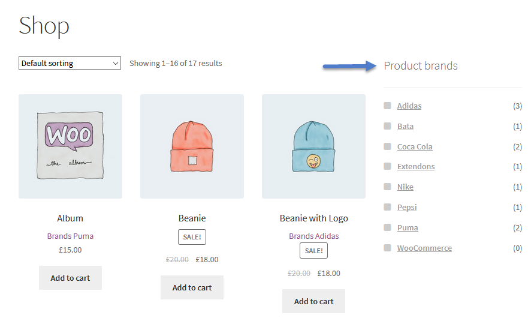Tick the Pepsi brand checkbox
528x330 pixels.
(x=387, y=207)
